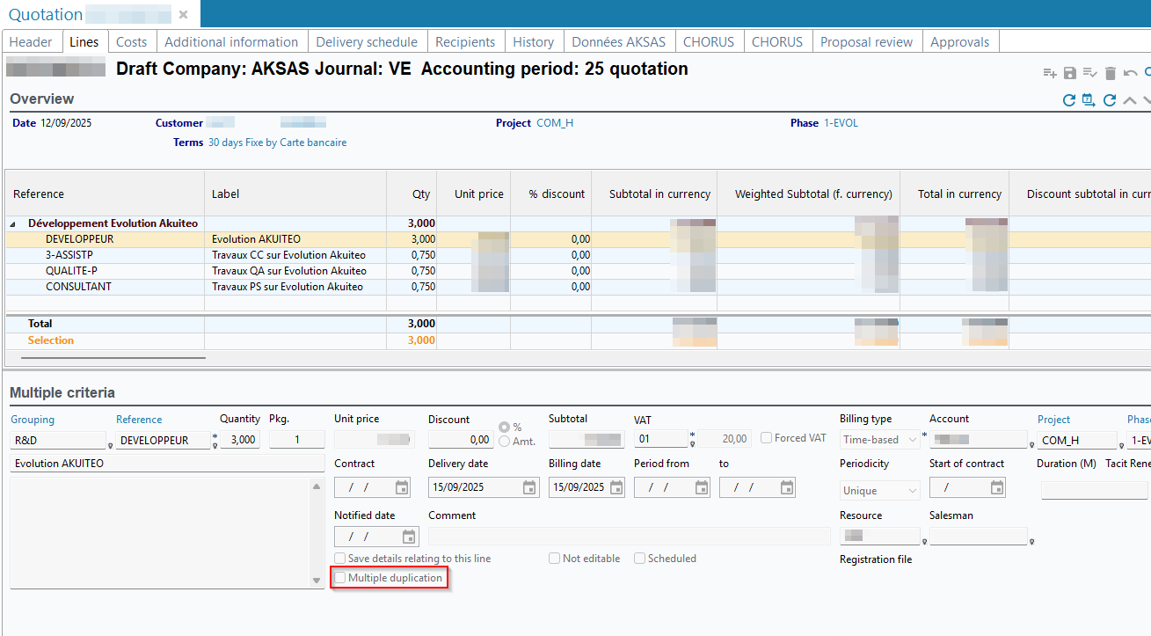
Task: Open the Billing date calendar picker
Action: pyautogui.click(x=616, y=487)
